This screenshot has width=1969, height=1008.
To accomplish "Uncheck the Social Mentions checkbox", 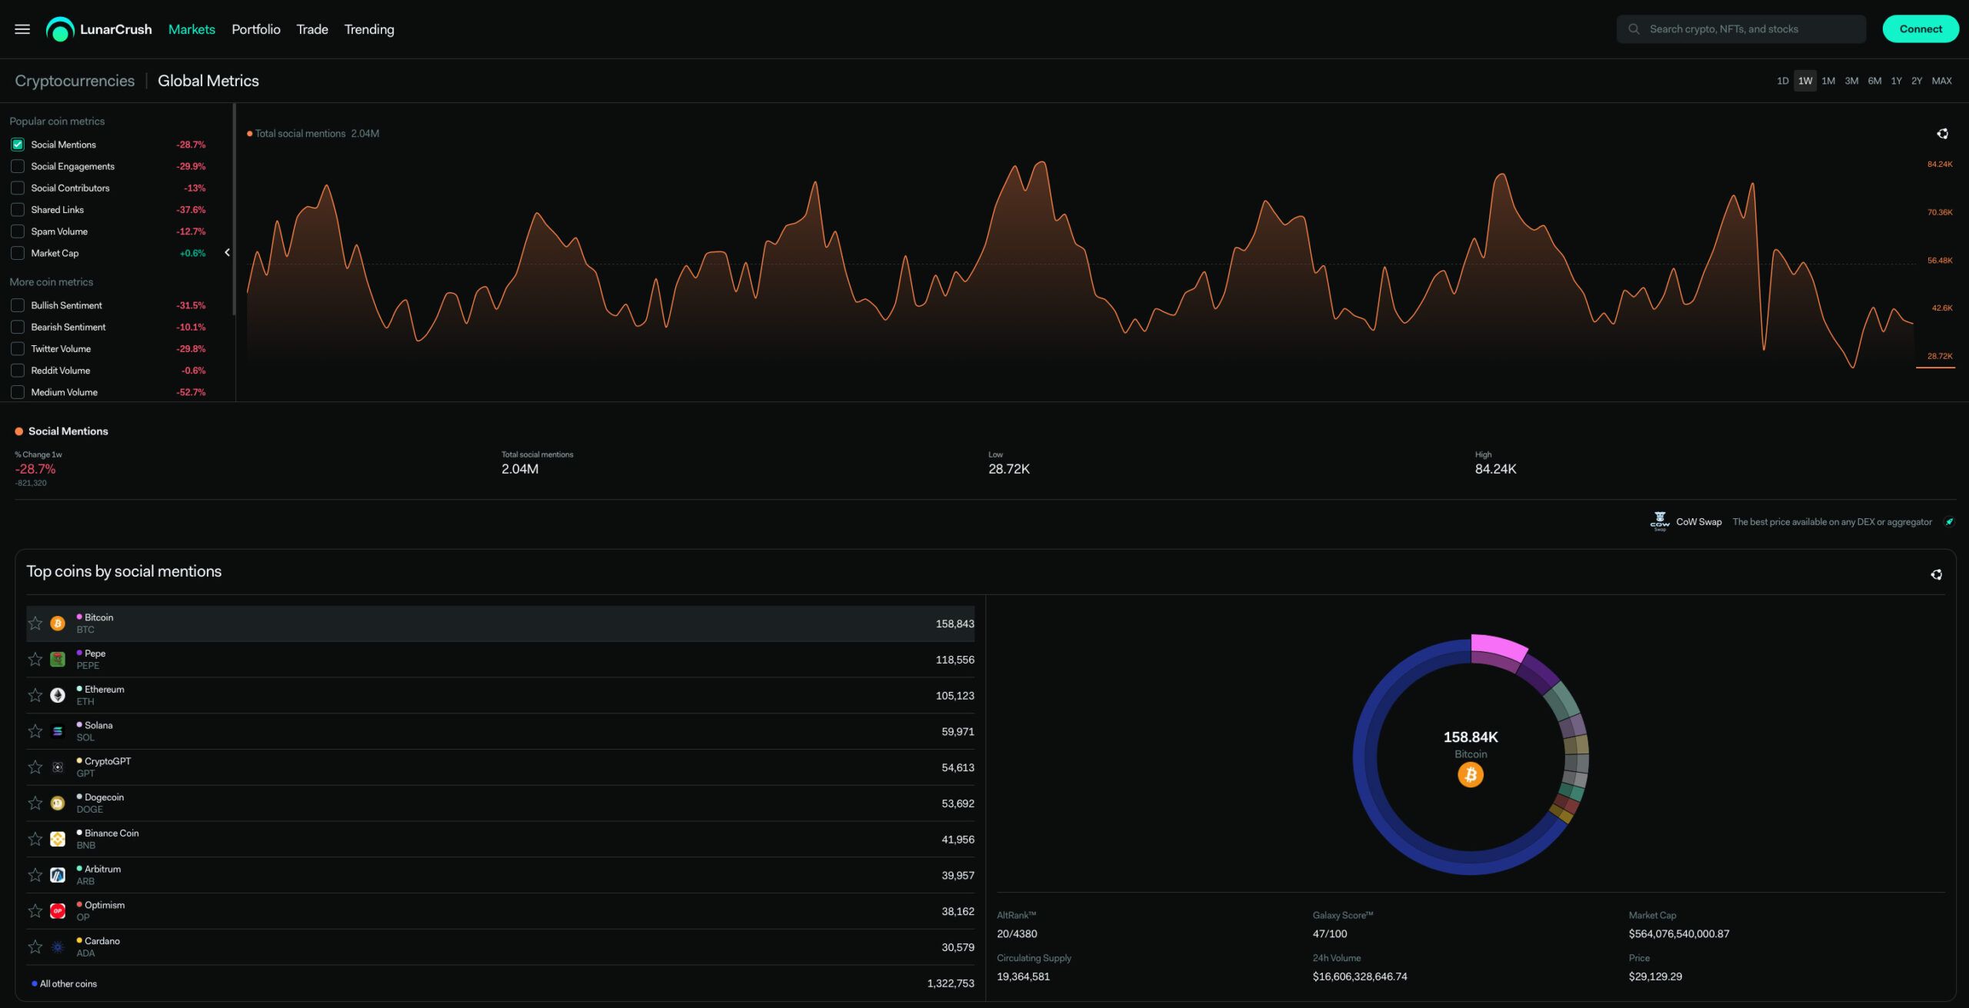I will point(18,145).
